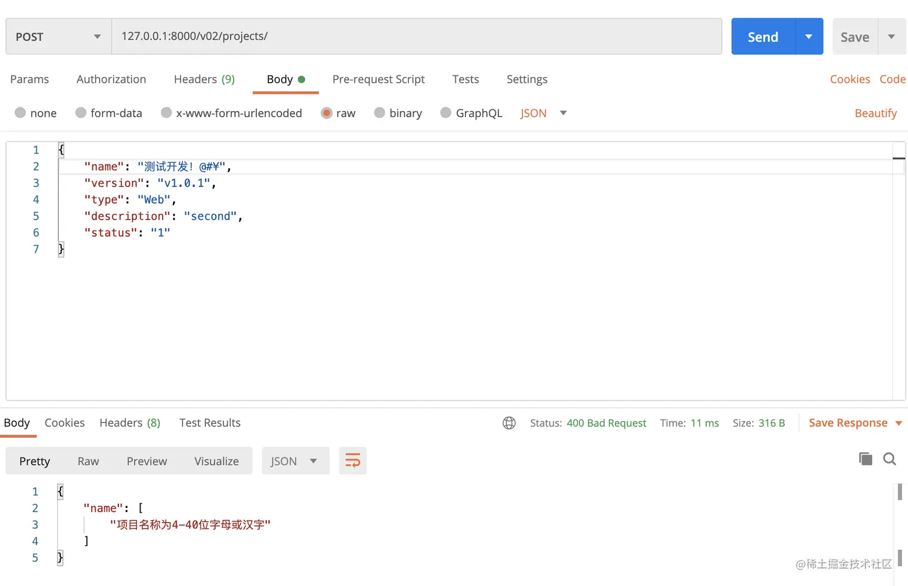Open search in response body
This screenshot has width=908, height=586.
(889, 459)
